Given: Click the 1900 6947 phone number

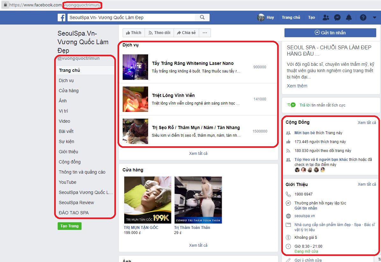Looking at the screenshot, I should coord(304,194).
